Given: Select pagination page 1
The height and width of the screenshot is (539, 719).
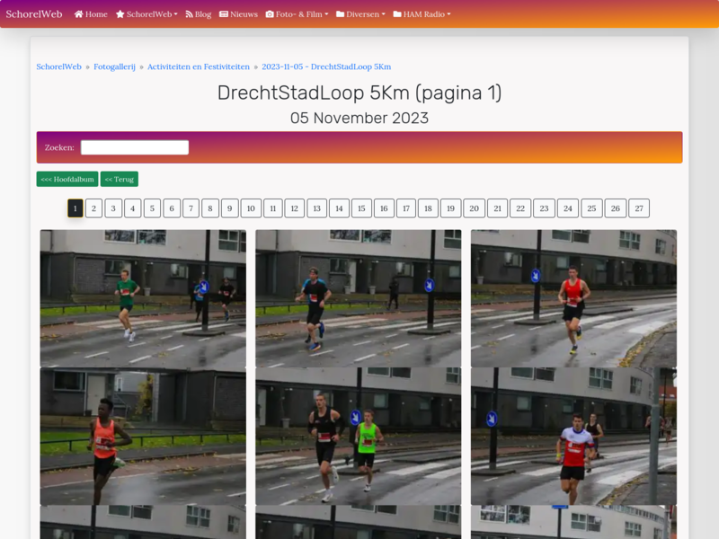Looking at the screenshot, I should click(75, 208).
